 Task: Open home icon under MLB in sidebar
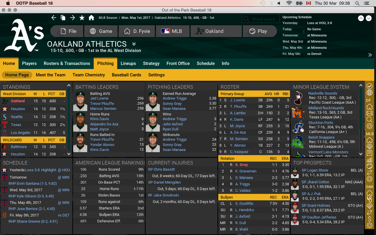tap(370, 140)
